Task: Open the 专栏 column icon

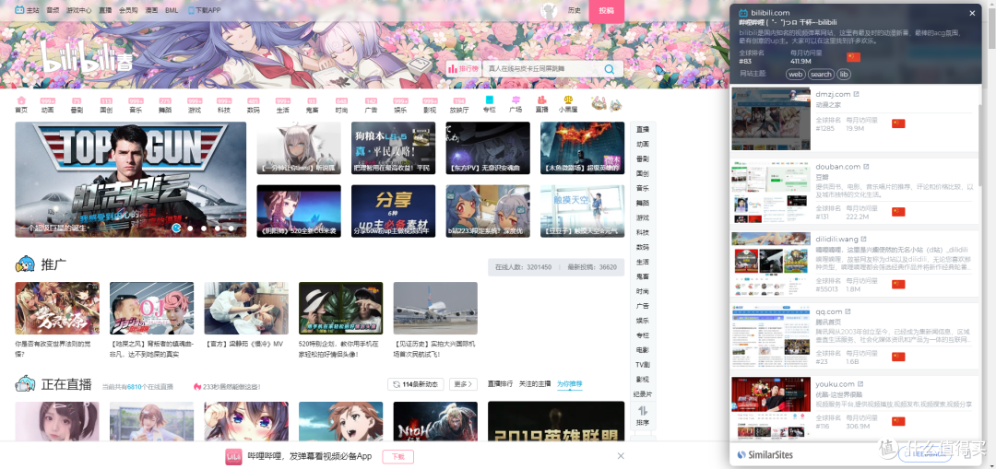Action: (x=489, y=100)
